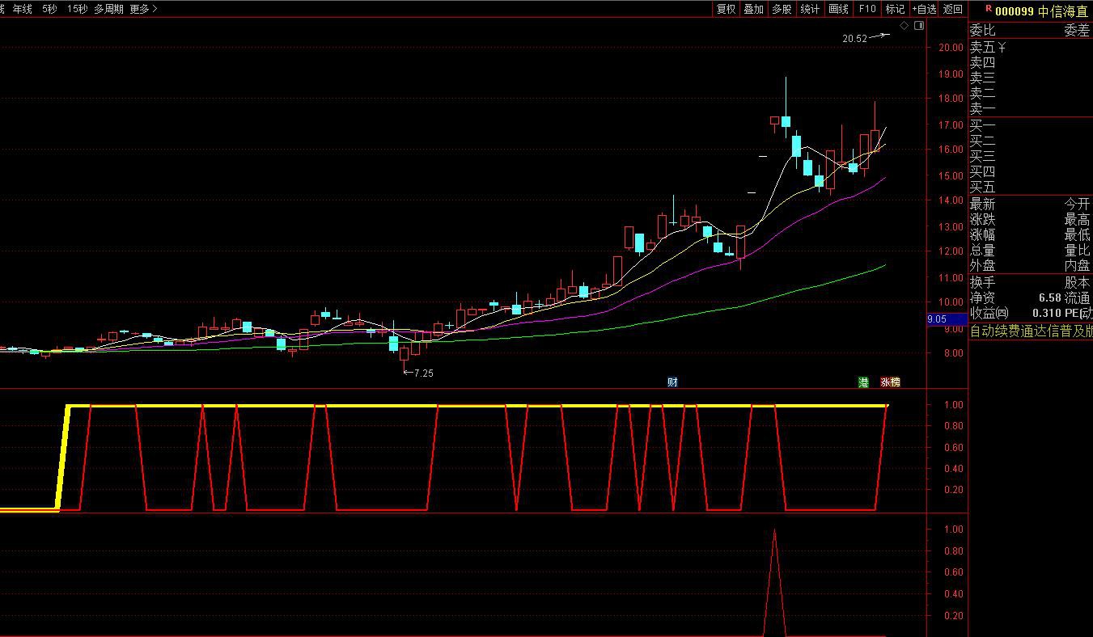Click the 复权 button
Image resolution: width=1093 pixels, height=637 pixels.
726,9
